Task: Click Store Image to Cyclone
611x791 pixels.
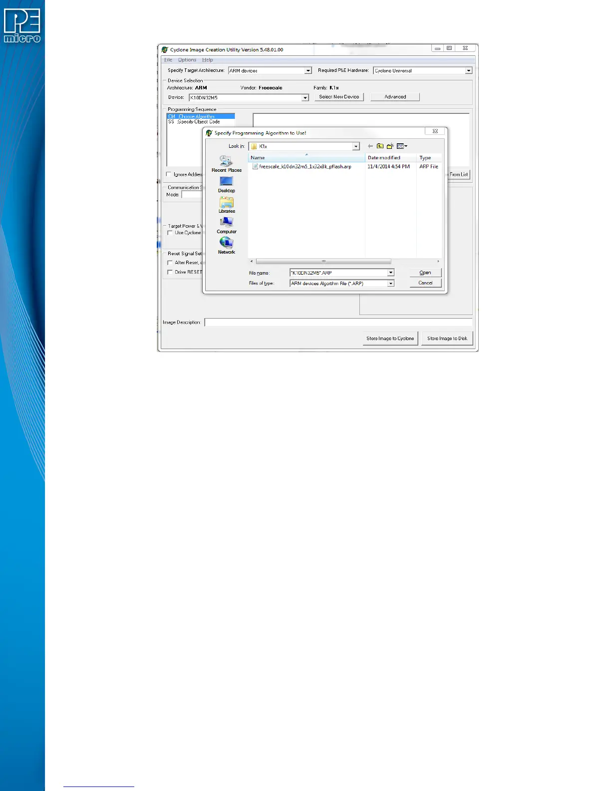Action: (390, 339)
